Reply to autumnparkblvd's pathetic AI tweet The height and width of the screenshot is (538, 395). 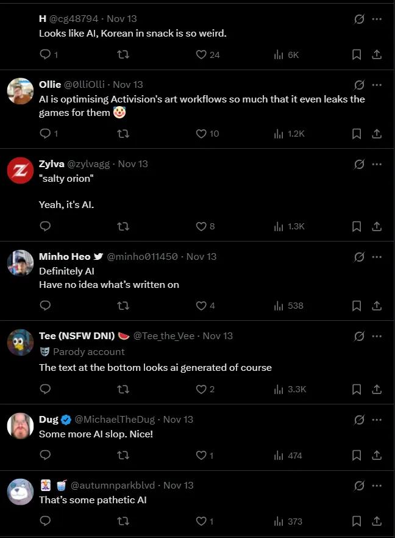coord(45,521)
